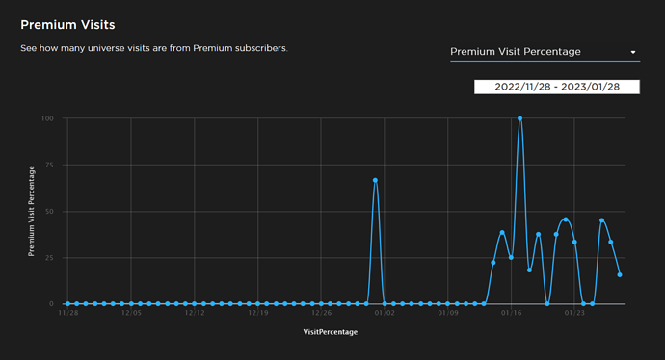Click the '12/26' x-axis label
Viewport: 665px width, 360px height.
(321, 313)
